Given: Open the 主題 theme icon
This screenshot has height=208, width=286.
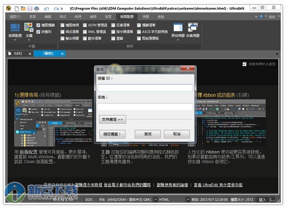Looking at the screenshot, I should 29,27.
